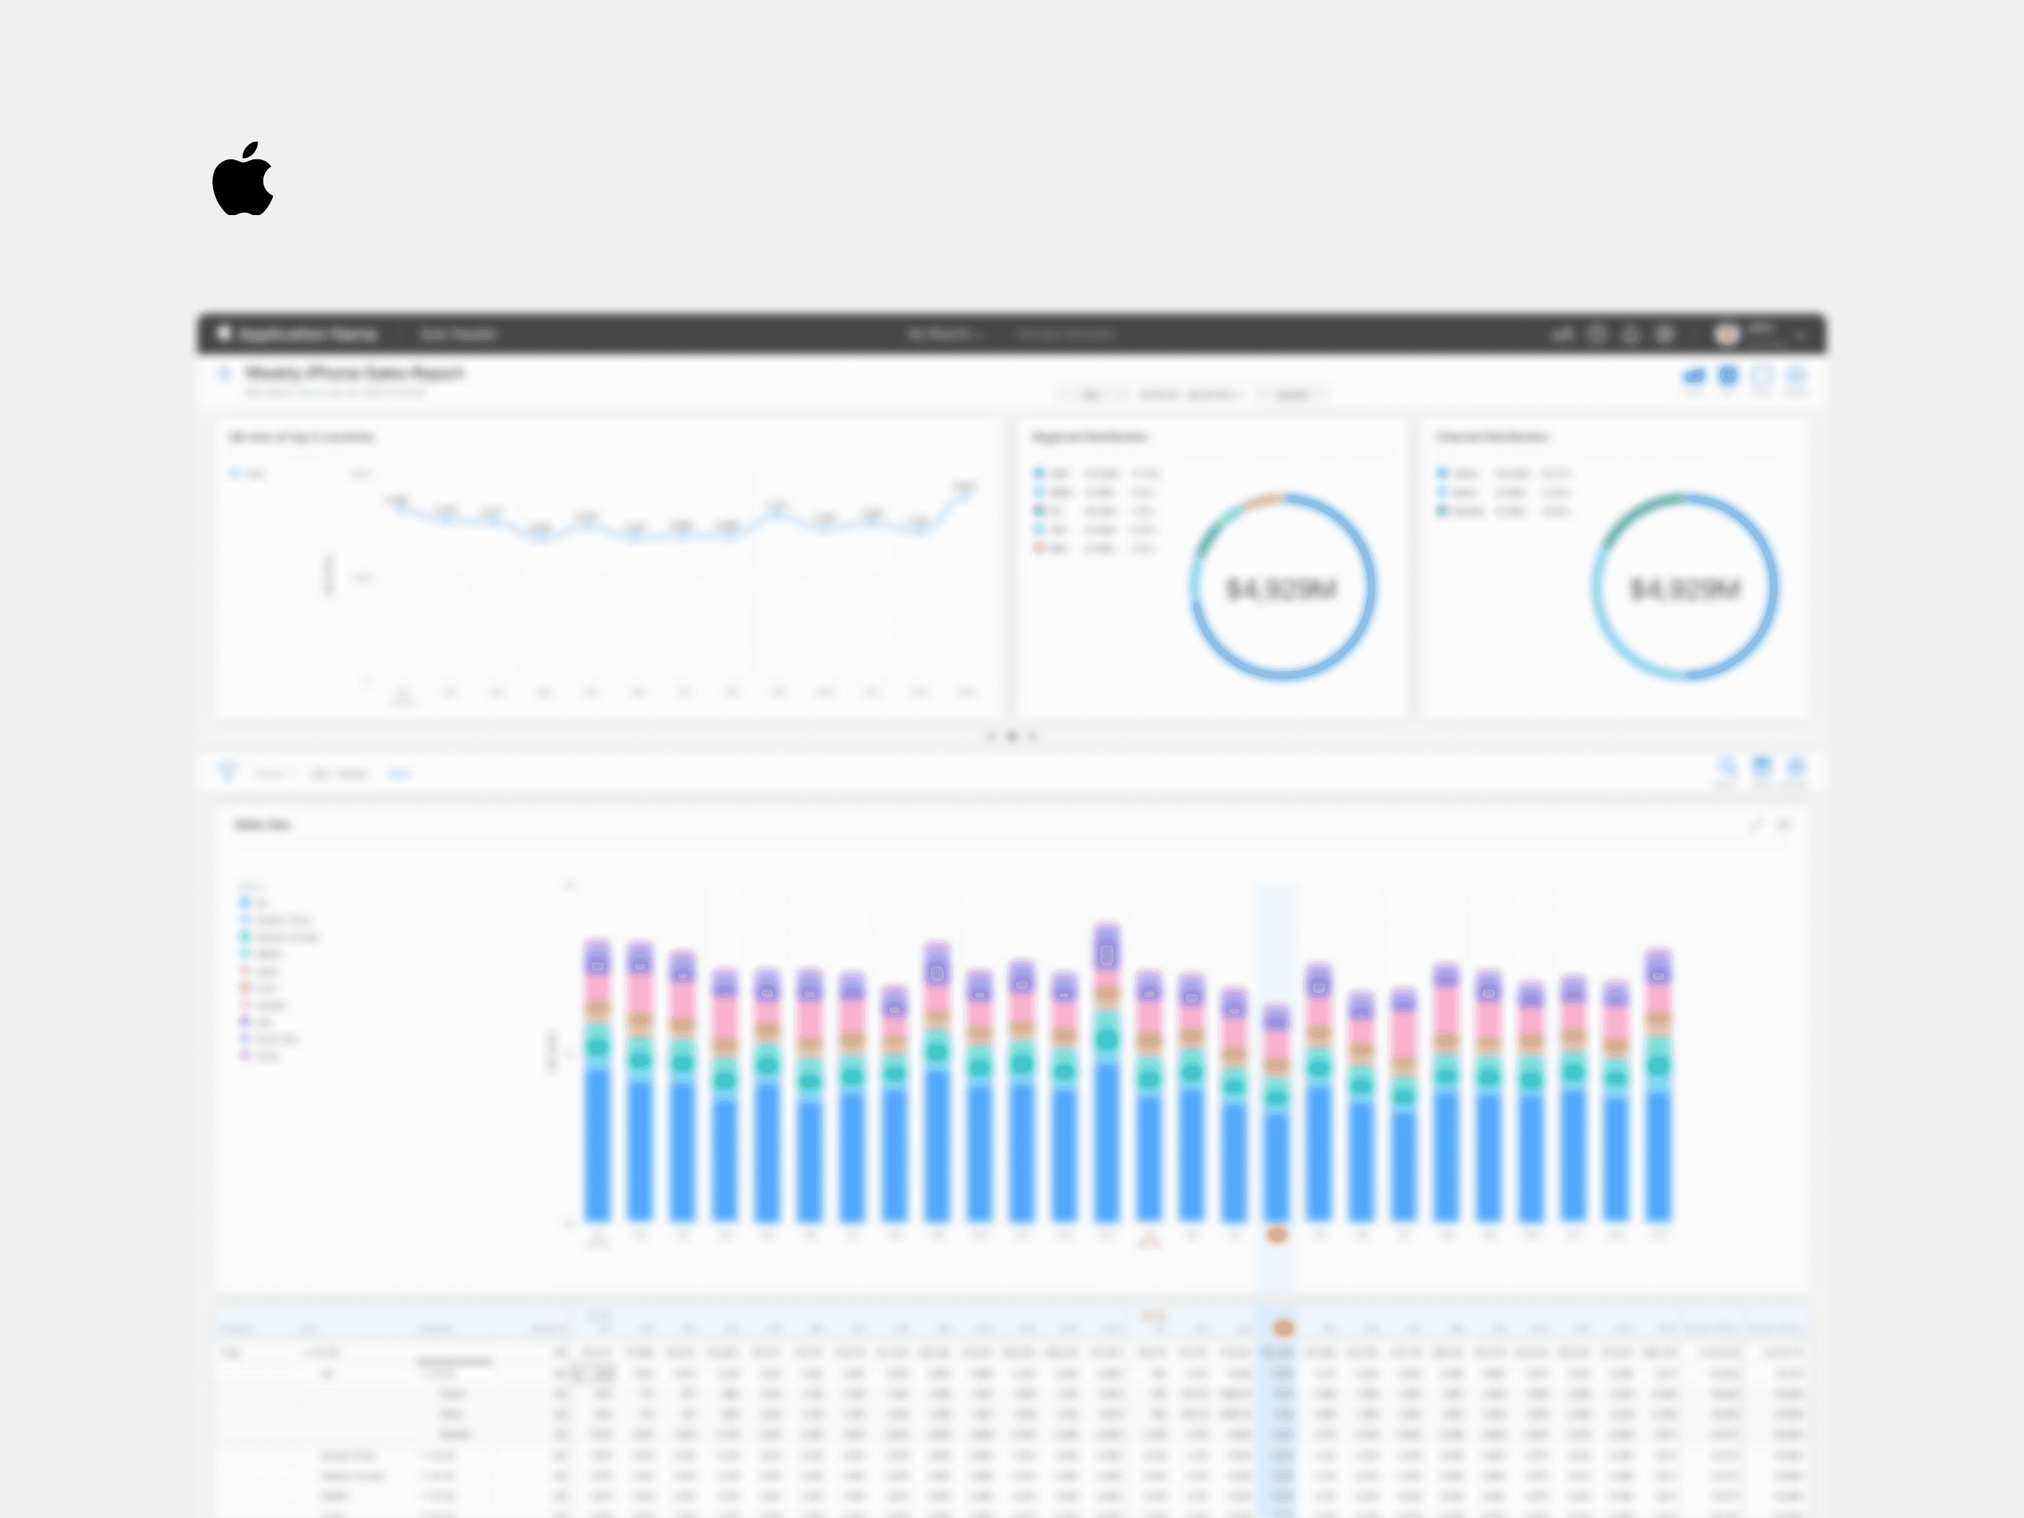Click the gear settings icon in header
This screenshot has height=1518, width=2024.
tap(1664, 335)
